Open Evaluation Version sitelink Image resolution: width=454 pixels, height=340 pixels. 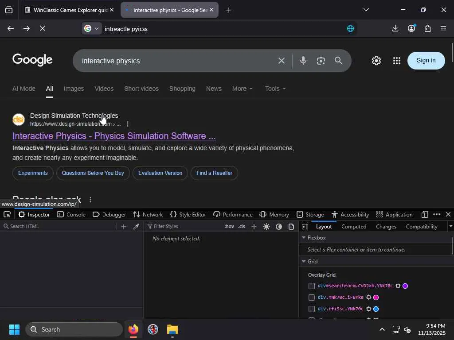click(160, 173)
